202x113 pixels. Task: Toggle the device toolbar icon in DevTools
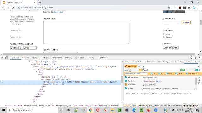[6, 58]
